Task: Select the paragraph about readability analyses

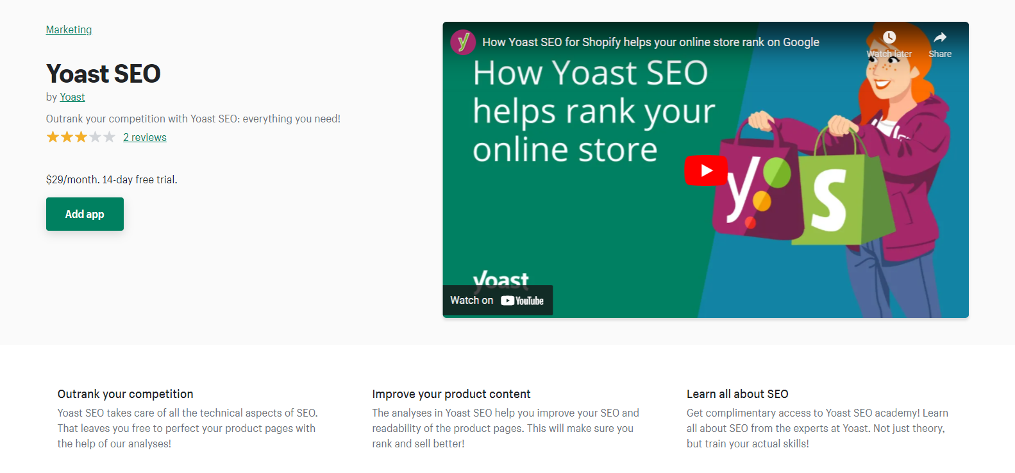Action: click(x=506, y=428)
